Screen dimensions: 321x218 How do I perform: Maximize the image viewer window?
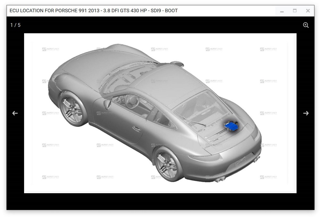(295, 11)
